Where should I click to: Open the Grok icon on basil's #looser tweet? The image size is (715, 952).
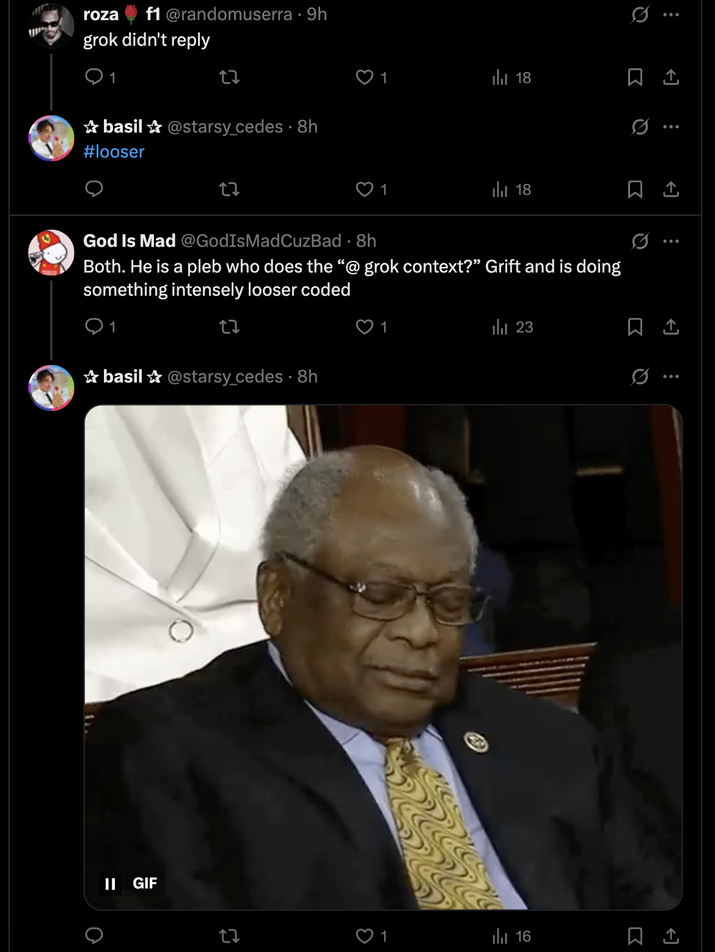pos(640,127)
